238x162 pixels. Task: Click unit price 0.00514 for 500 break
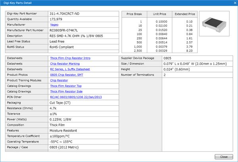click(x=161, y=42)
